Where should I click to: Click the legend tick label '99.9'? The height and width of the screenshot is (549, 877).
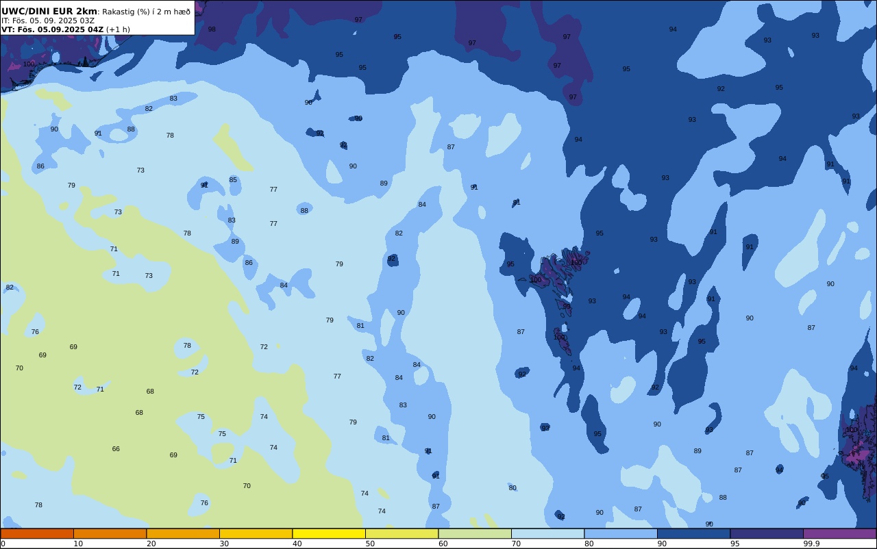pyautogui.click(x=811, y=544)
